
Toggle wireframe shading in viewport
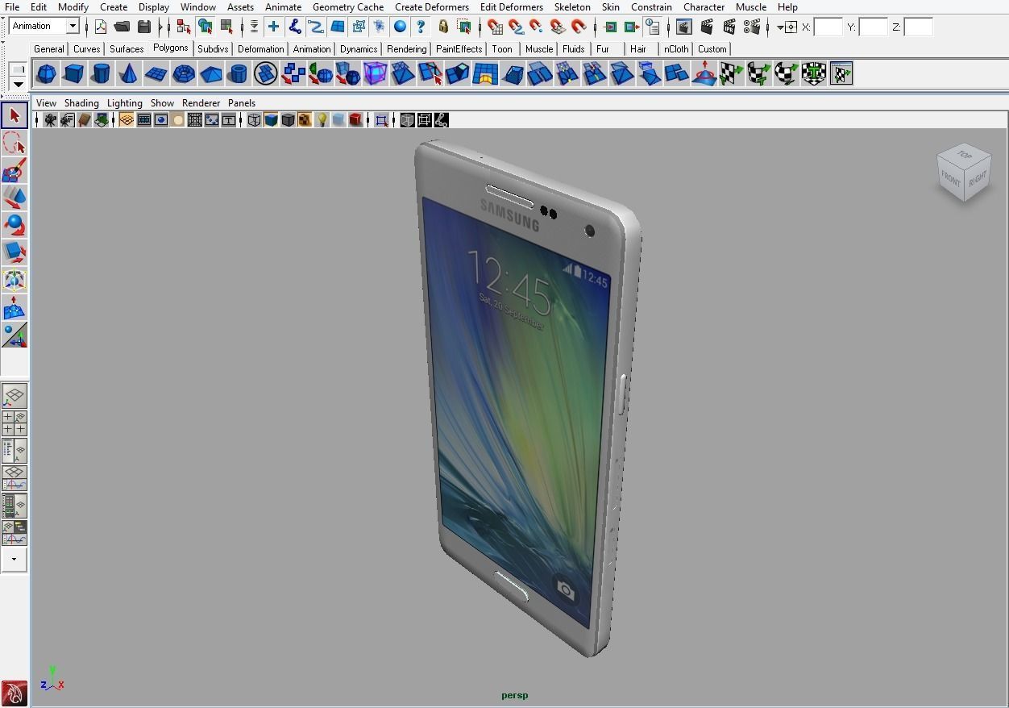pos(254,120)
